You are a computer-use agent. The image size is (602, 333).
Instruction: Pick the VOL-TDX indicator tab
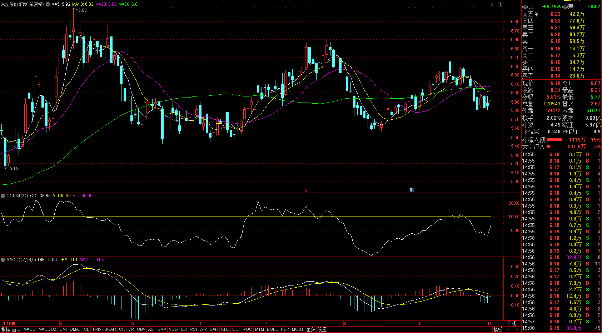[x=178, y=329]
